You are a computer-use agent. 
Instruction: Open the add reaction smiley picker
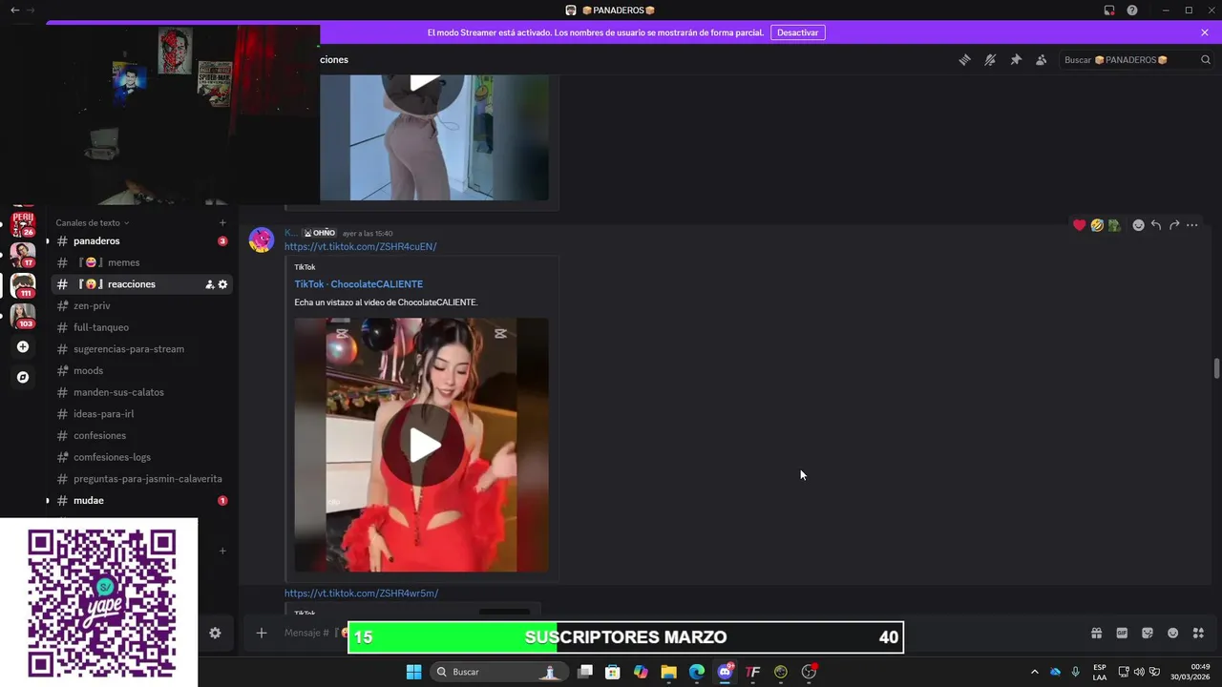click(1138, 225)
